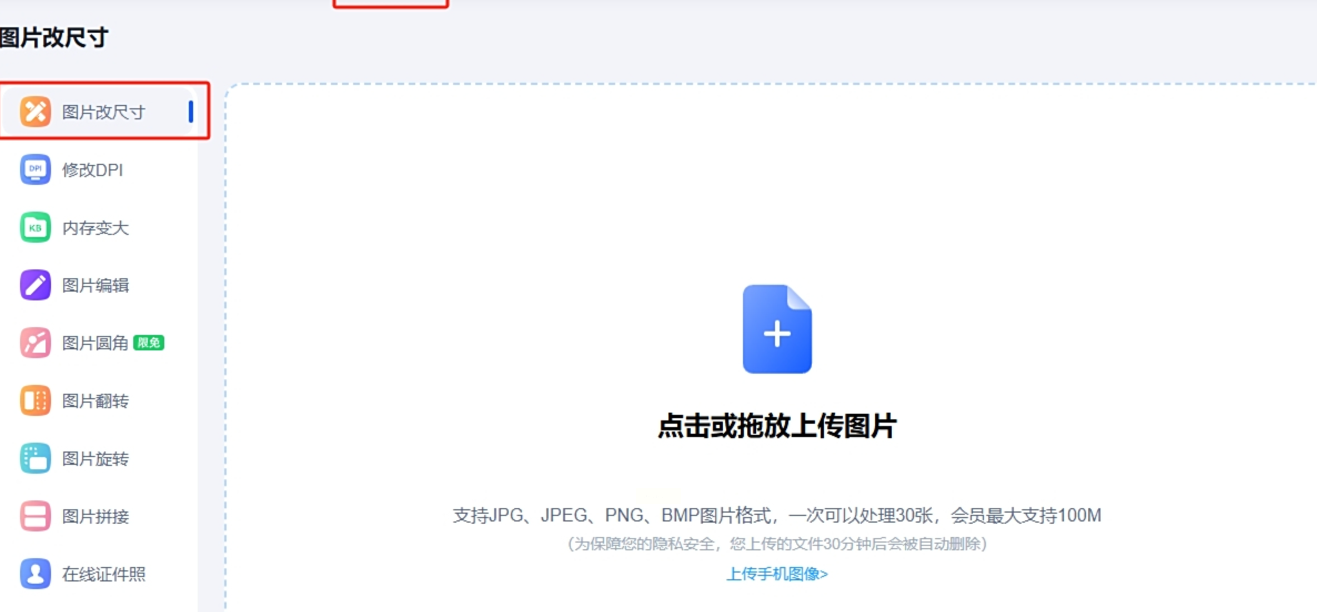Go to 图片旋转 sidebar entry
The image size is (1317, 612).
[x=95, y=459]
